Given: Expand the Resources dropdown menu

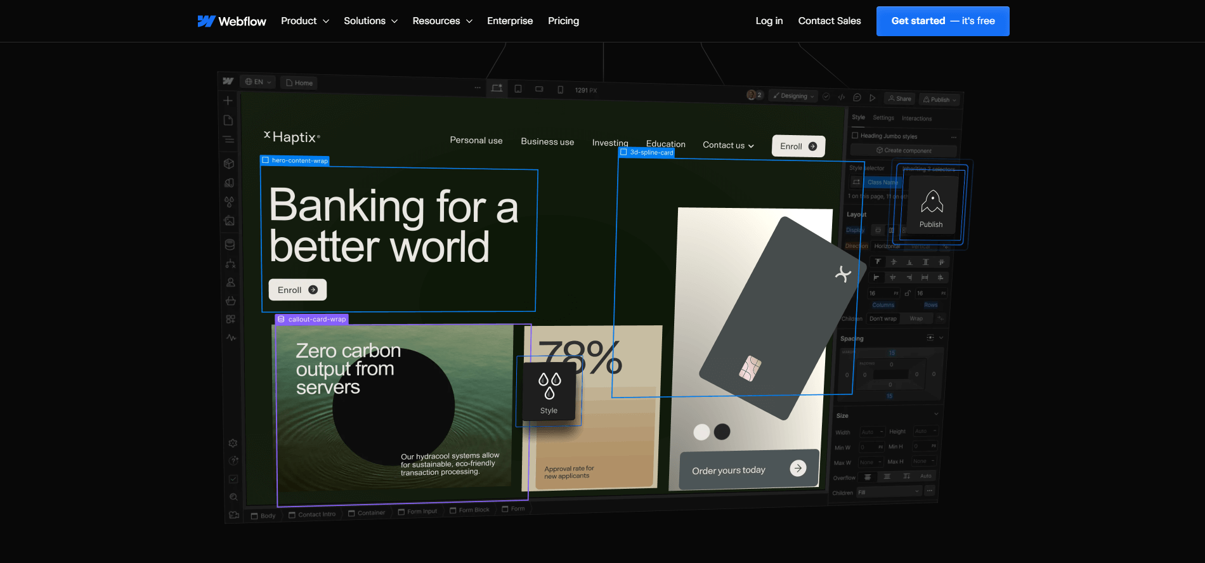Looking at the screenshot, I should click(442, 21).
